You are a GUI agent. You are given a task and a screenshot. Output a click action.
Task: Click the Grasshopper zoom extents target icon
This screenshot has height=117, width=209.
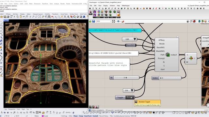114,21
